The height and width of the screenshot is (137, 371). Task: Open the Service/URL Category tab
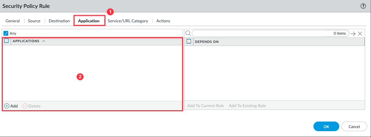coord(128,21)
